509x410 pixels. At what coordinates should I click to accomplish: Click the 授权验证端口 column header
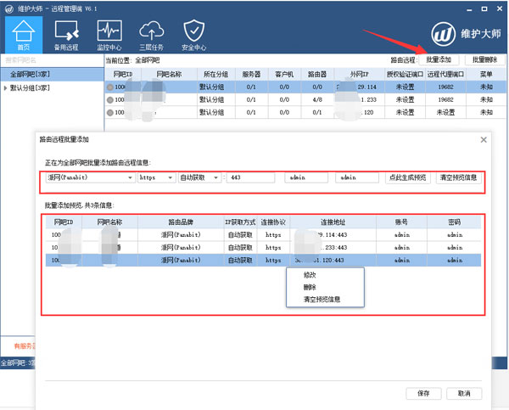point(405,74)
